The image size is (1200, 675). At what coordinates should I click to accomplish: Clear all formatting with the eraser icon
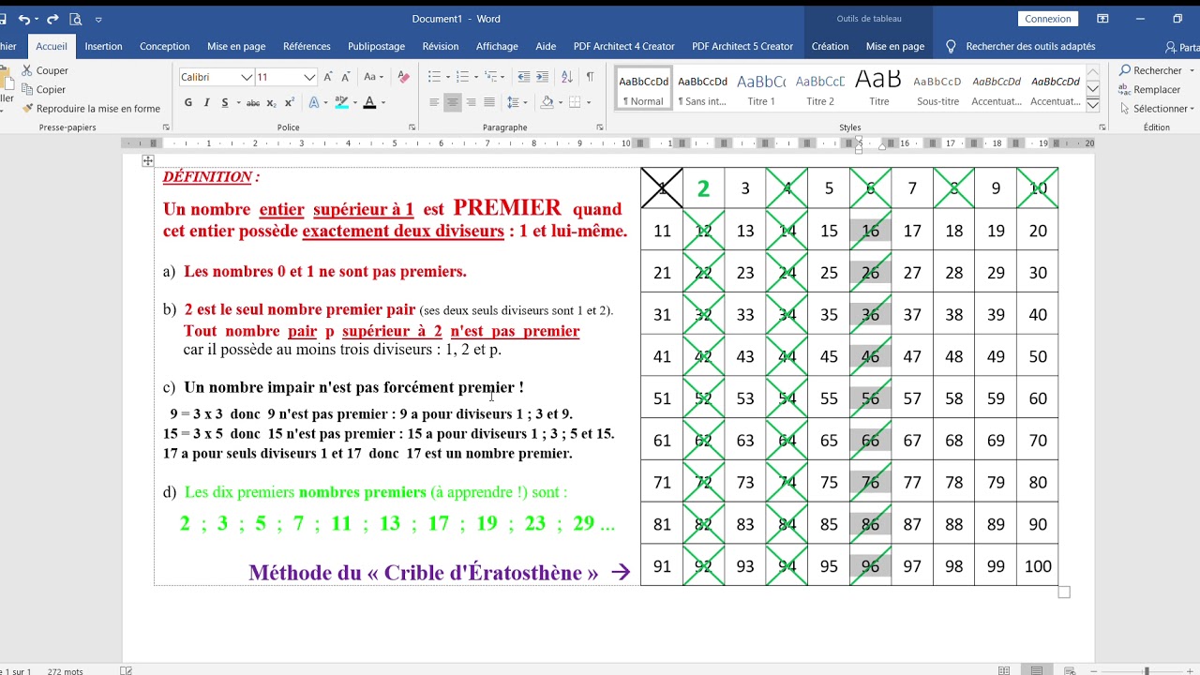pos(404,77)
